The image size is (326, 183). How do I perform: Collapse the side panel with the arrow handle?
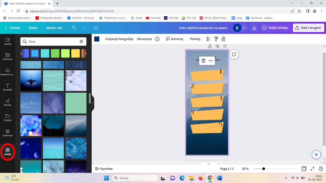[93, 103]
